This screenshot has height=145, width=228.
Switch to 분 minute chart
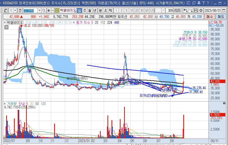tap(100, 10)
